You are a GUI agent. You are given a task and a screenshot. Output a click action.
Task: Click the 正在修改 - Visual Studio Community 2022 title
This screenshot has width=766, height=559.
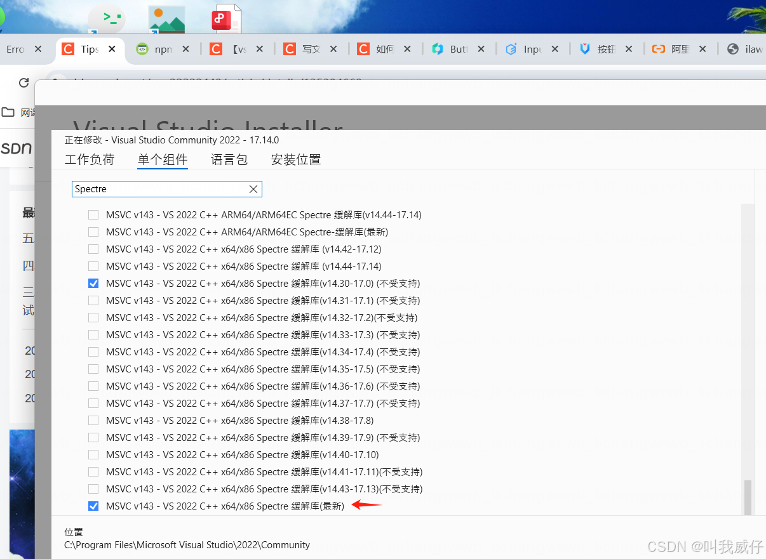(171, 140)
